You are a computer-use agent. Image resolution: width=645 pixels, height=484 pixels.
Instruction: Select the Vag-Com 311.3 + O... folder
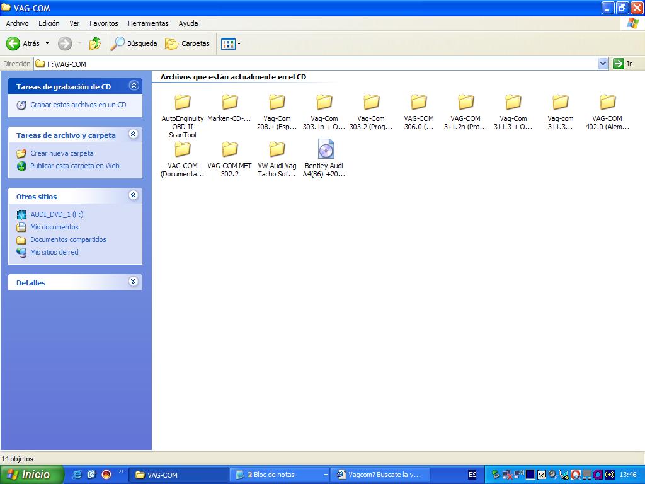(513, 112)
